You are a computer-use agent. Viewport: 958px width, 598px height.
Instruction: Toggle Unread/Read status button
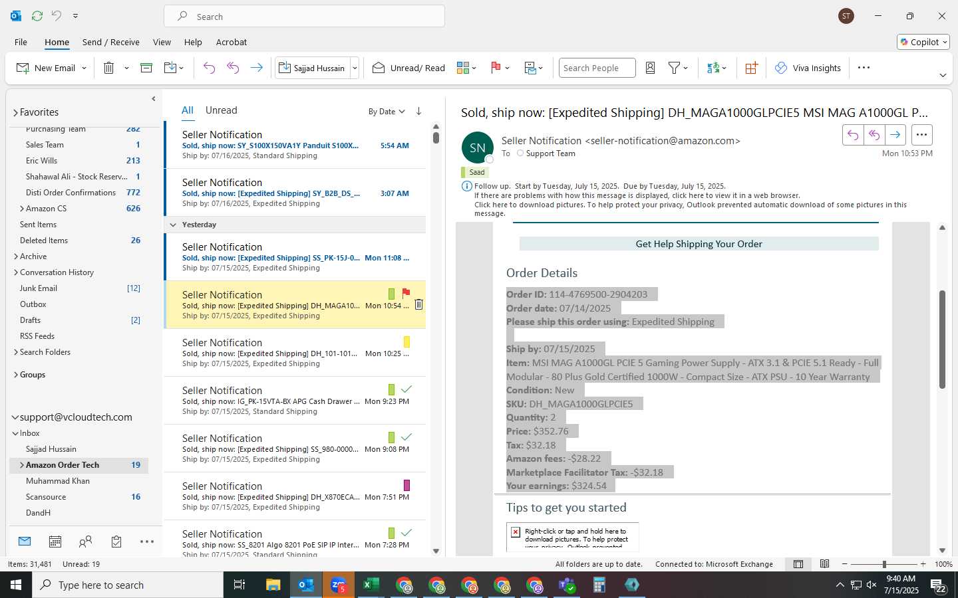408,68
